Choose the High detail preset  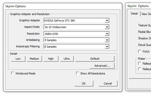coord(51,59)
